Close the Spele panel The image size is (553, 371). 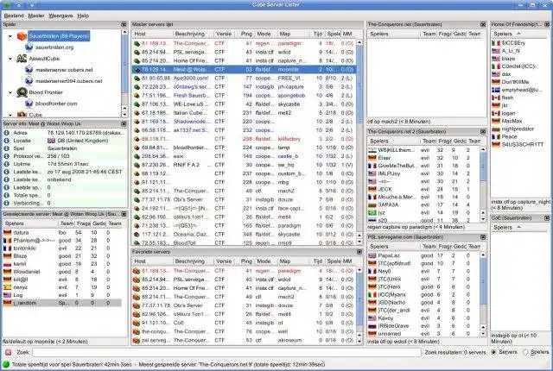[x=124, y=24]
